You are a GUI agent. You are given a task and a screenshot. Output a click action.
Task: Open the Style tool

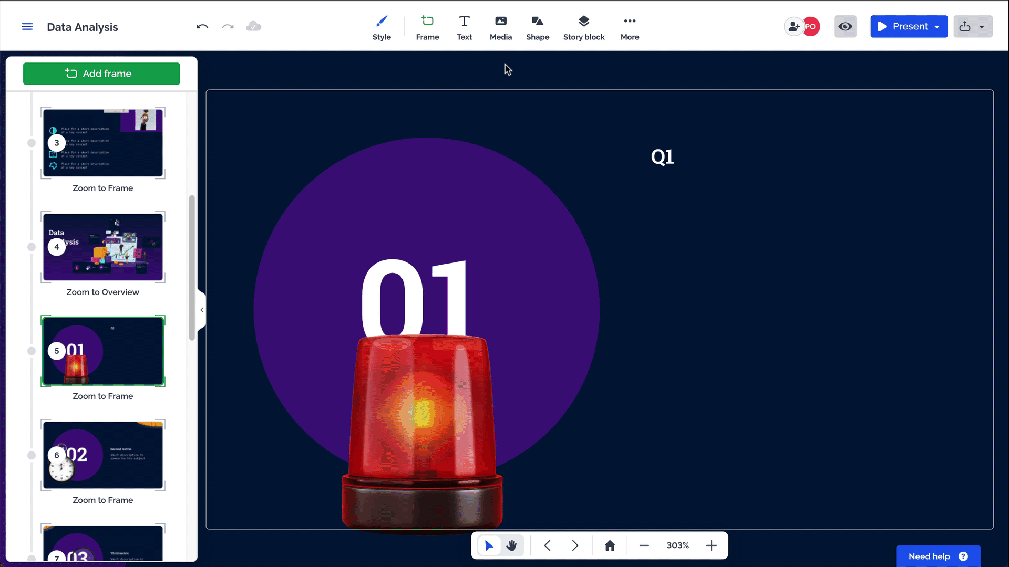point(382,28)
